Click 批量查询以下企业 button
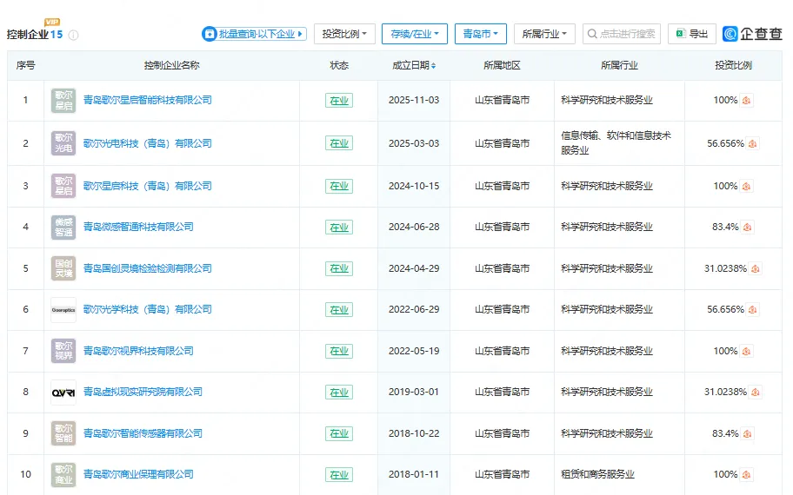Viewport: 793px width, 495px height. (x=254, y=34)
